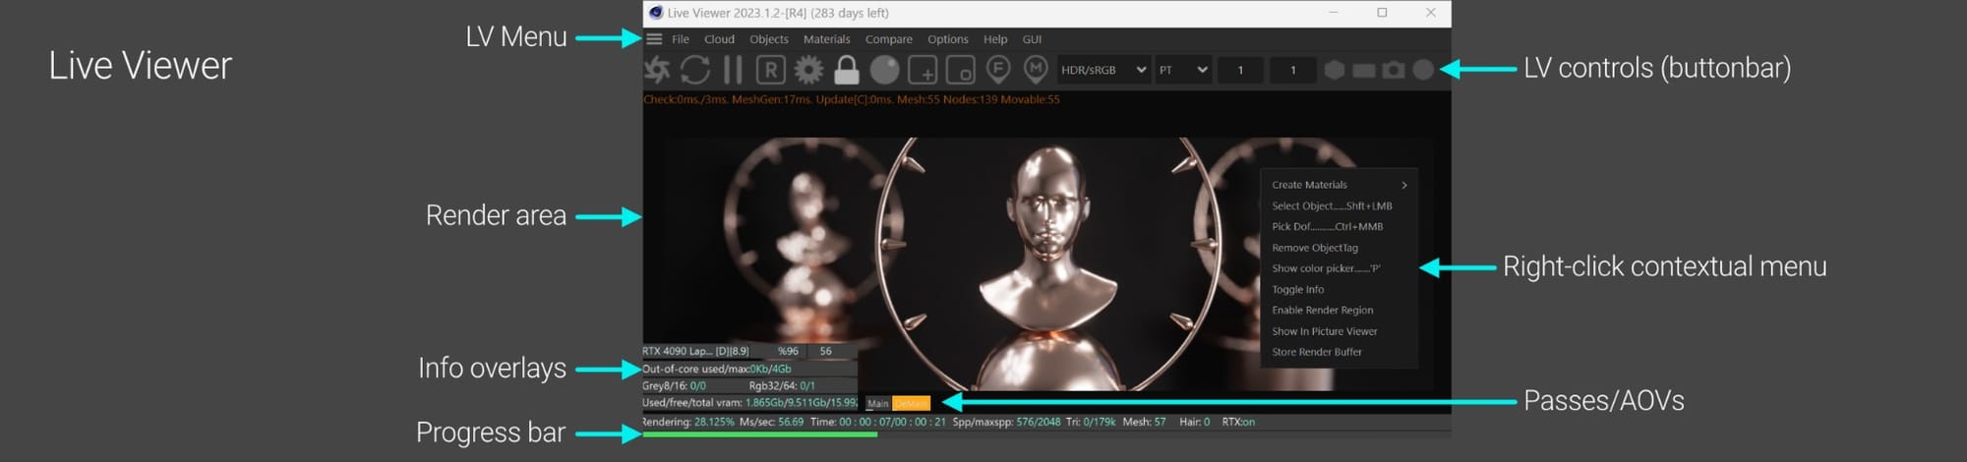Click the Octane send scene icon
Screen dimensions: 1967x462
click(x=657, y=70)
